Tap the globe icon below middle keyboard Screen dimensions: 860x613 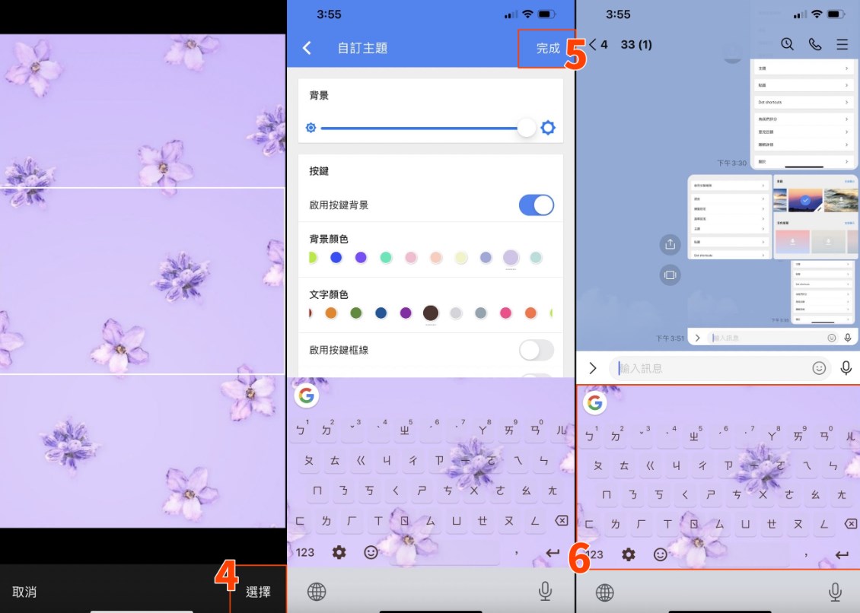tap(317, 592)
